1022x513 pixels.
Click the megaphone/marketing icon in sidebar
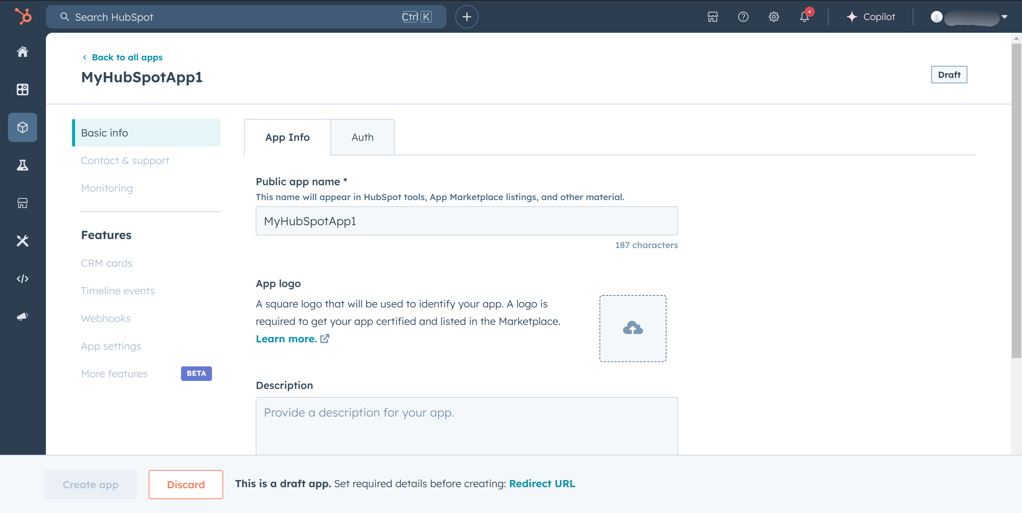click(x=22, y=316)
